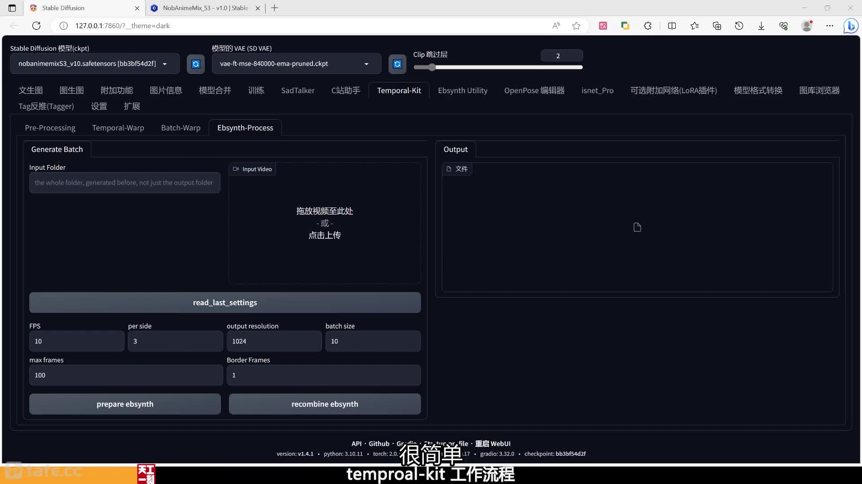Image resolution: width=862 pixels, height=484 pixels.
Task: Click the Clip skip number box
Action: 562,56
